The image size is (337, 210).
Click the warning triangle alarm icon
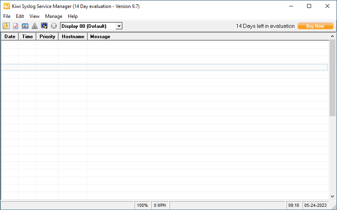35,26
